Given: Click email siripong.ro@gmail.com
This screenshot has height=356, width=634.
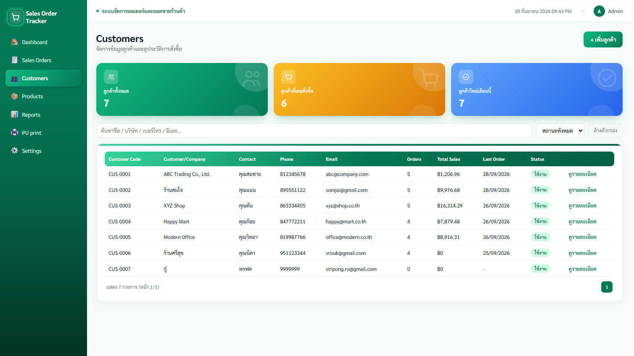Looking at the screenshot, I should tap(351, 269).
